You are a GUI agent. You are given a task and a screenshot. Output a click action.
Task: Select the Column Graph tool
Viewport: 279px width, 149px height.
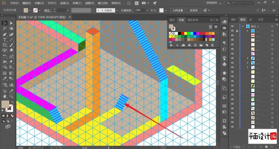(11, 85)
